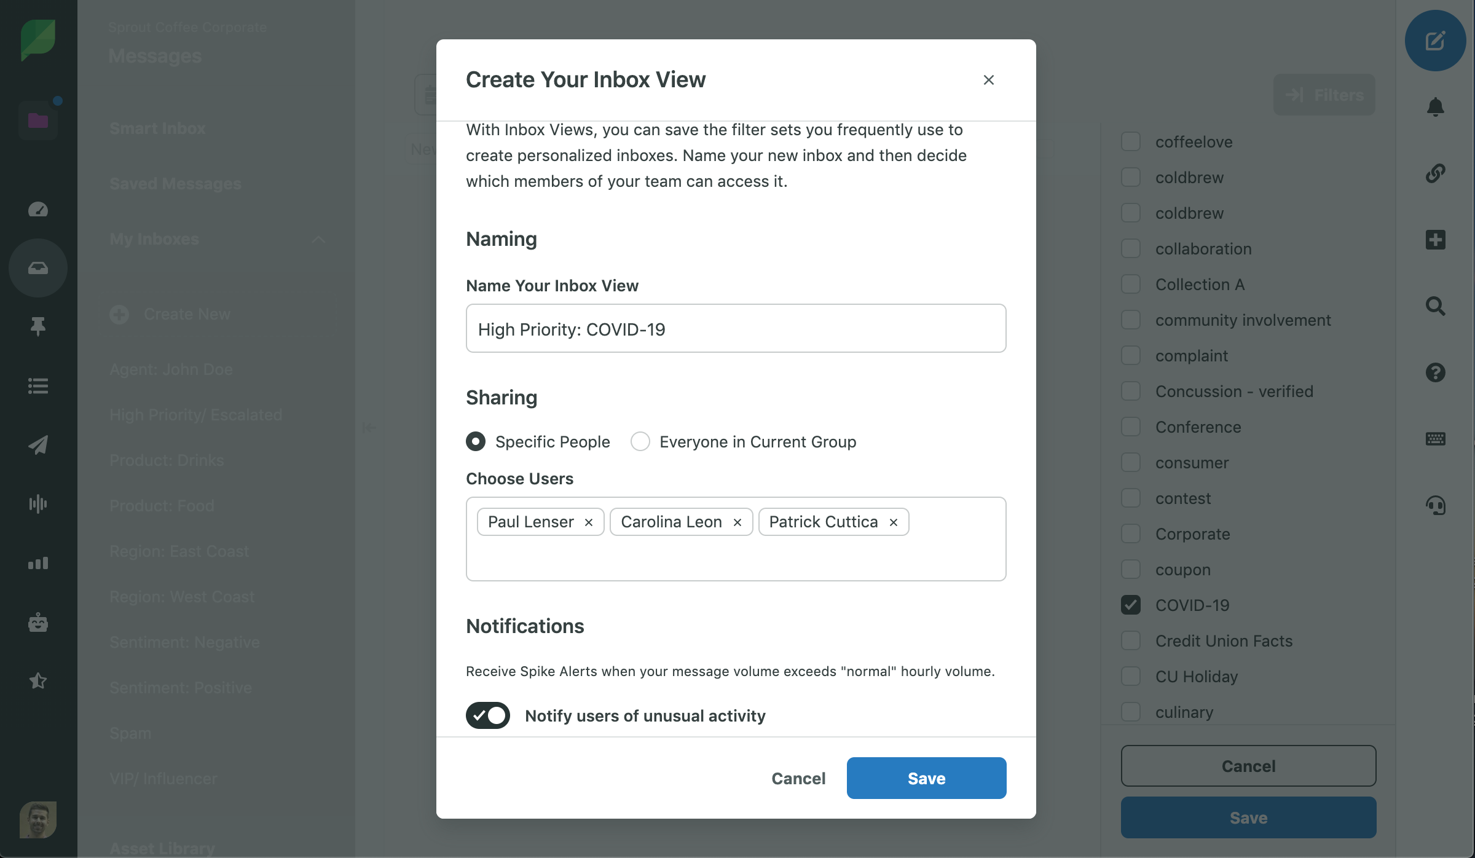This screenshot has height=858, width=1475.
Task: Select Specific People radio button
Action: coord(475,441)
